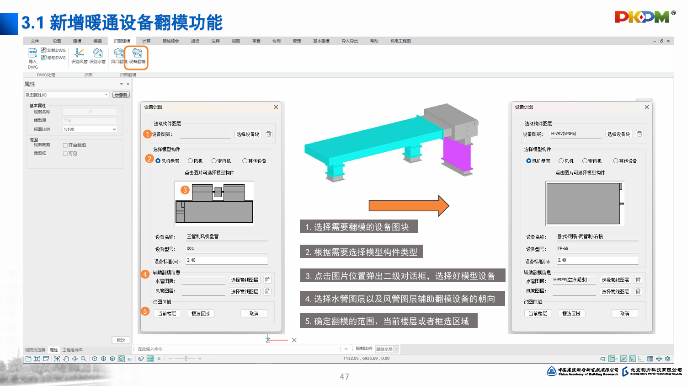Open the 计算 ribbon tab
687x386 pixels.
click(146, 41)
